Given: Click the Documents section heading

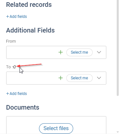Looking at the screenshot, I should pyautogui.click(x=23, y=107).
